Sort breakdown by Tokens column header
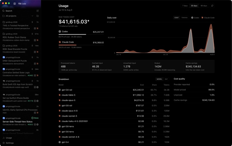Screen dimensions: 232x146 pos(167,85)
